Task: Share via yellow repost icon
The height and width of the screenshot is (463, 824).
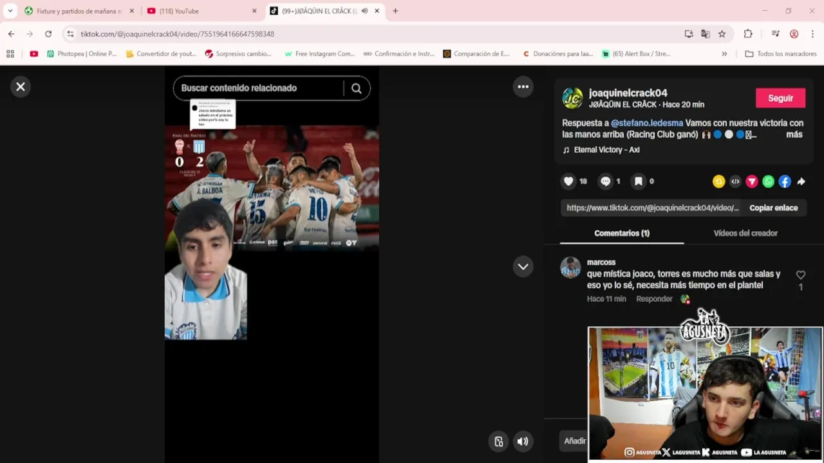Action: (718, 182)
